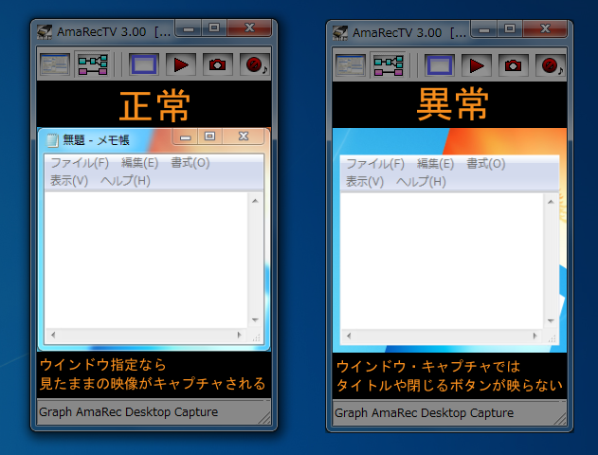Minimize the left AmaRecTV window
The width and height of the screenshot is (598, 455).
click(189, 28)
